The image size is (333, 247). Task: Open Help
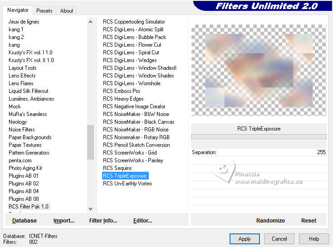[313, 239]
